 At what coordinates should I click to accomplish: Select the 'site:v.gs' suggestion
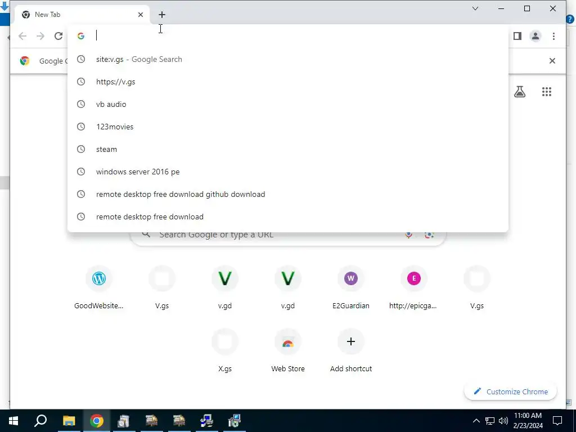point(288,59)
